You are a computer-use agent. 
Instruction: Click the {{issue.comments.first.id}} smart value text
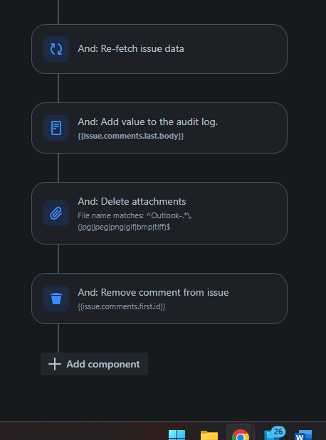point(122,306)
